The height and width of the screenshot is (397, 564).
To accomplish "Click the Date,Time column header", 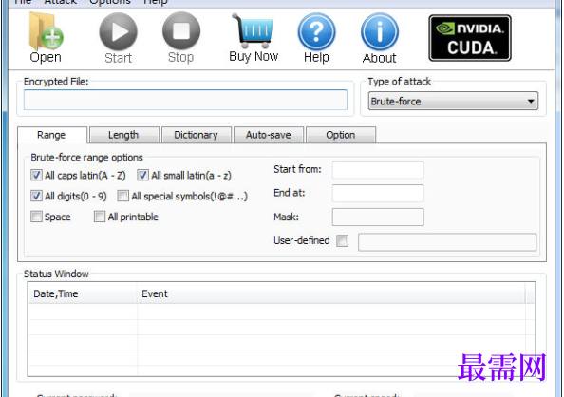I will [83, 293].
